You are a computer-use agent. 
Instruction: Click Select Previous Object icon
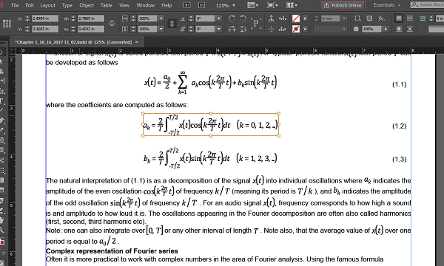[x=283, y=18]
